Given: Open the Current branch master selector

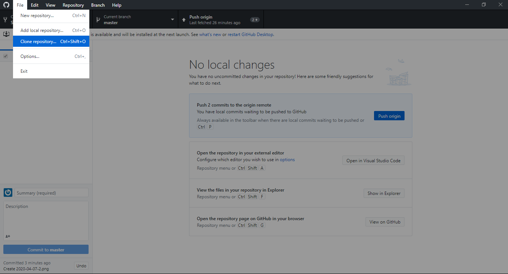Looking at the screenshot, I should pos(135,20).
